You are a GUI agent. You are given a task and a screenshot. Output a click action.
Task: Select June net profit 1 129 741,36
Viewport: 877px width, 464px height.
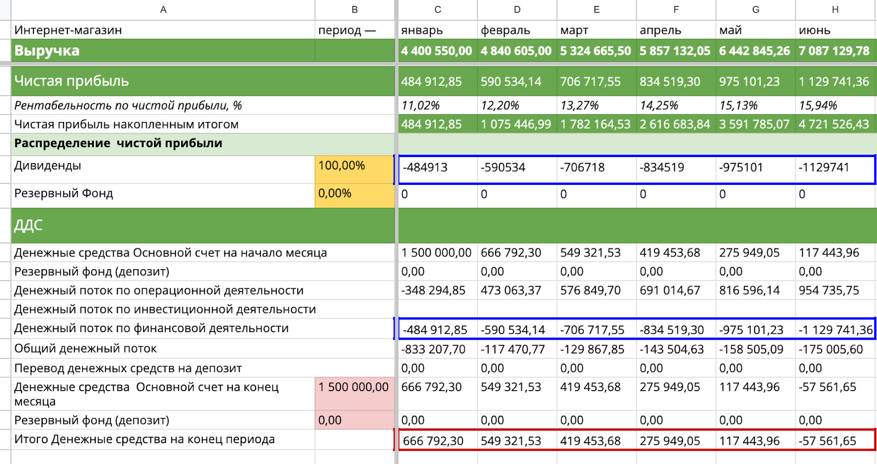[834, 82]
